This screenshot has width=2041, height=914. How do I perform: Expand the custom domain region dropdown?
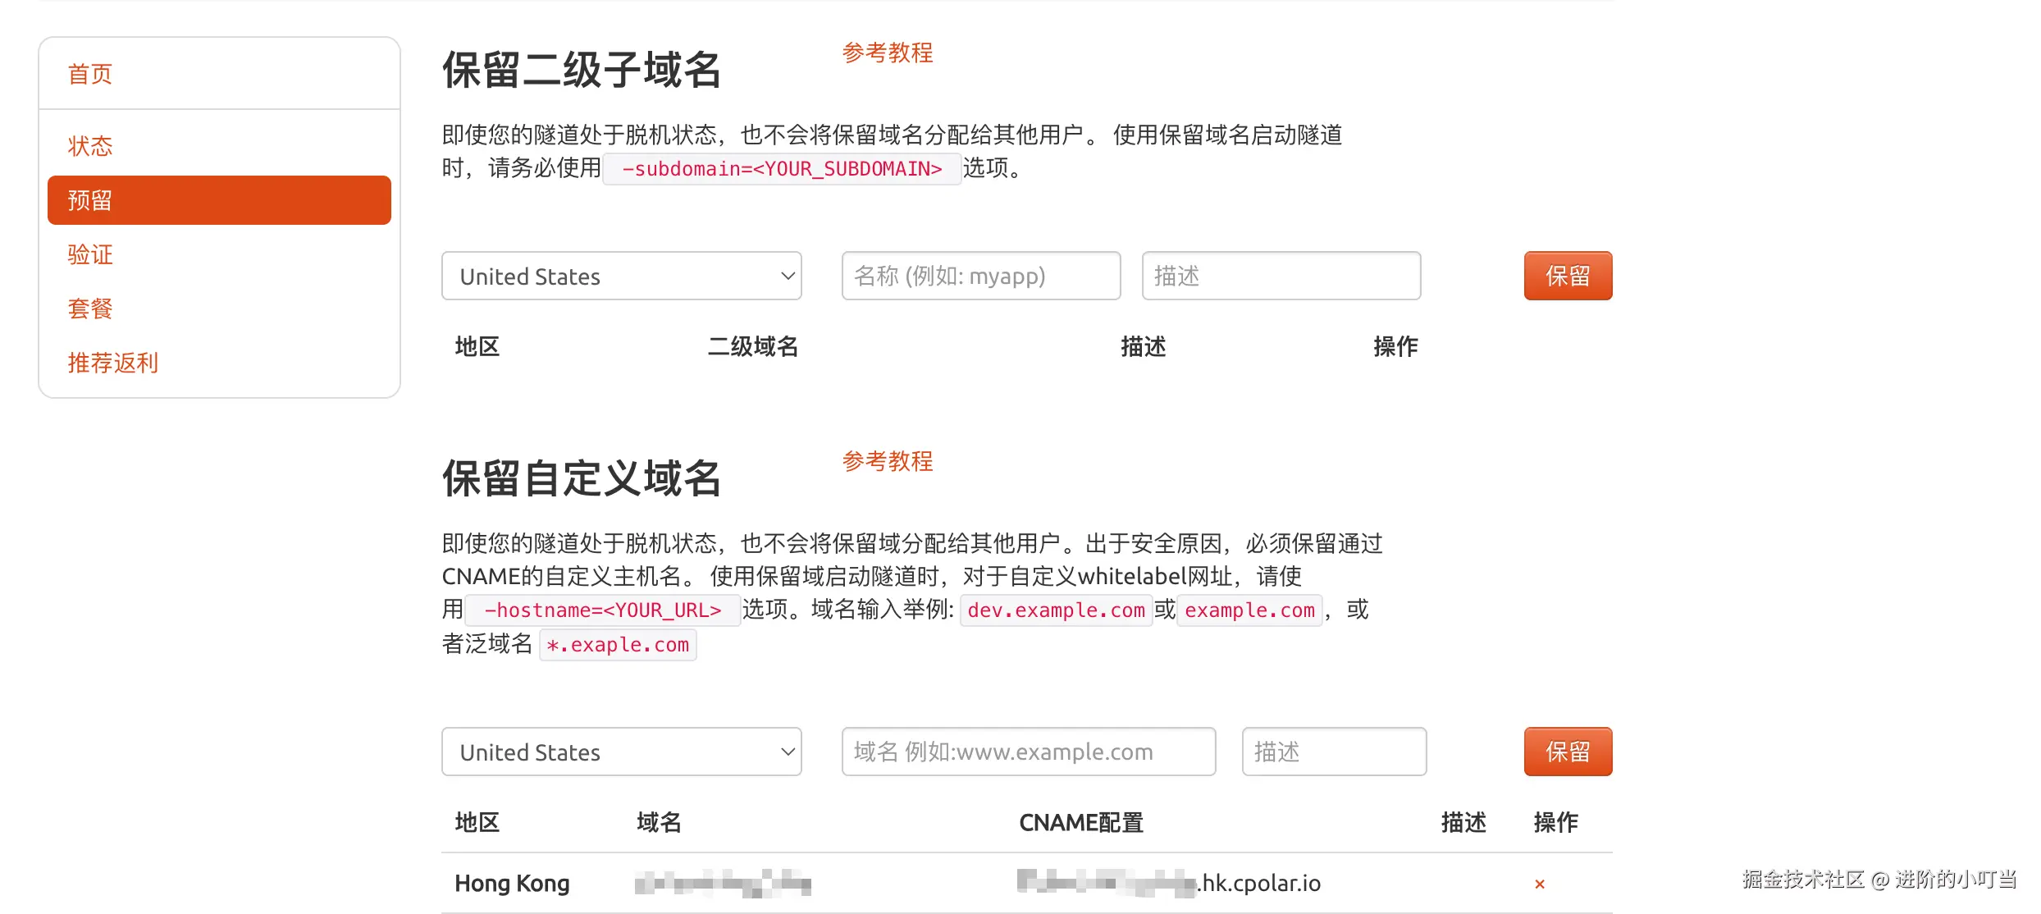621,752
